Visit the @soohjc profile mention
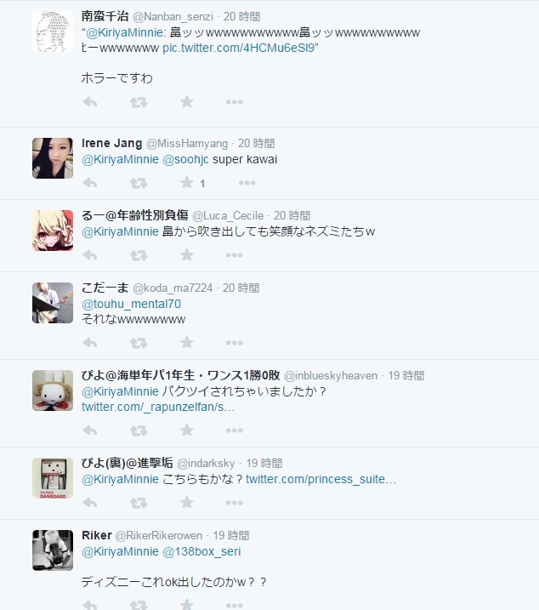Image resolution: width=539 pixels, height=610 pixels. [x=185, y=159]
